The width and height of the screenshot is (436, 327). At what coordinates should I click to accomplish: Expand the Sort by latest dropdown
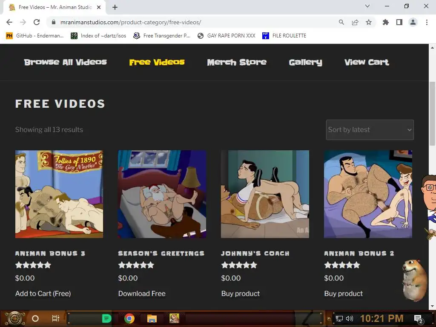tap(370, 130)
